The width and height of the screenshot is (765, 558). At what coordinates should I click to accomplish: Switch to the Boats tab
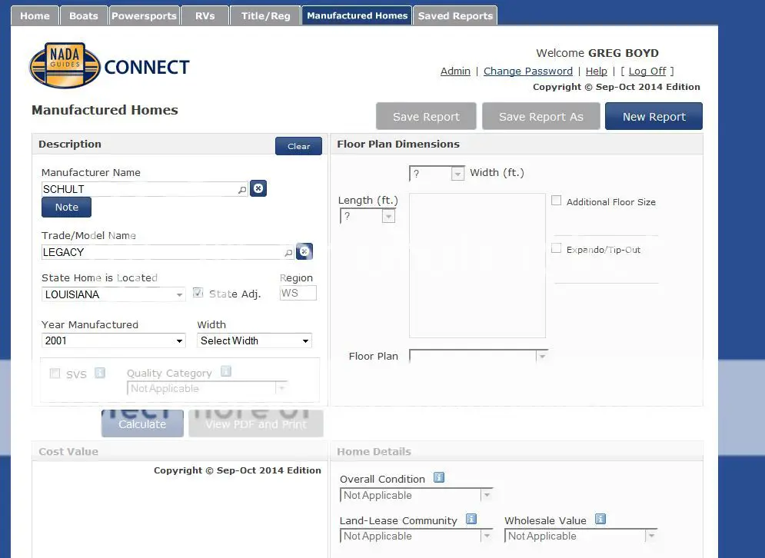click(x=83, y=16)
